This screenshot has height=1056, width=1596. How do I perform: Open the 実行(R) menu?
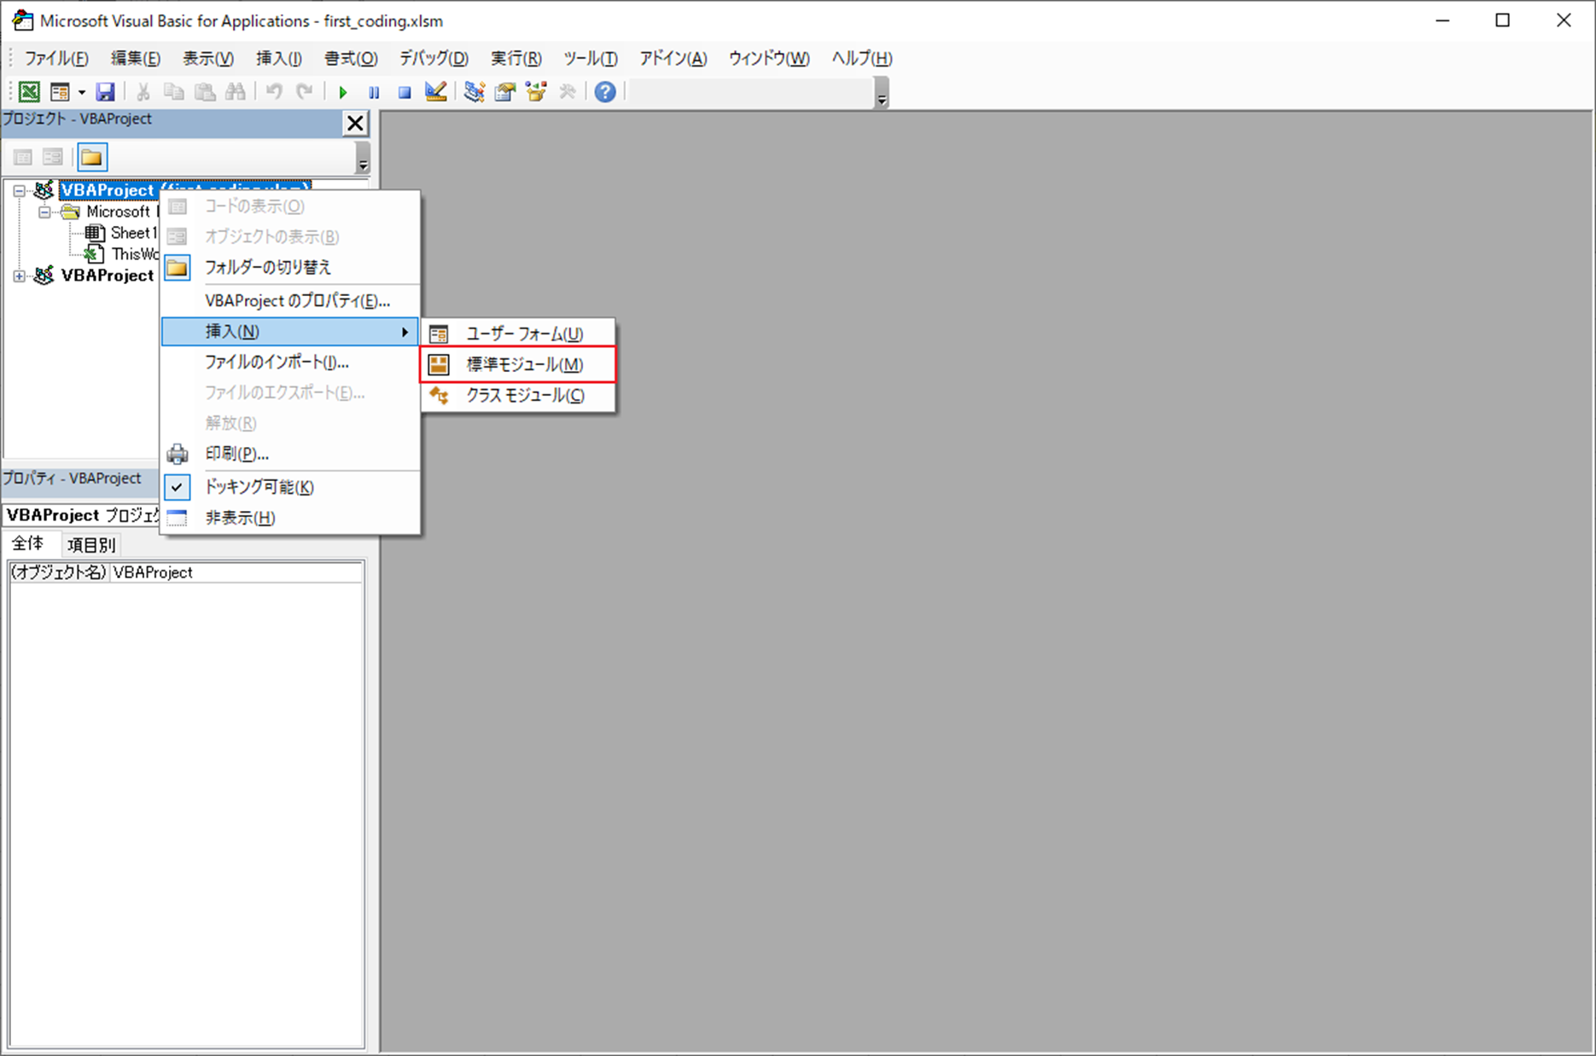[515, 58]
